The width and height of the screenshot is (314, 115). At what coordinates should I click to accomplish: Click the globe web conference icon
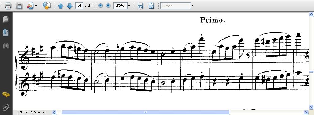(47, 6)
